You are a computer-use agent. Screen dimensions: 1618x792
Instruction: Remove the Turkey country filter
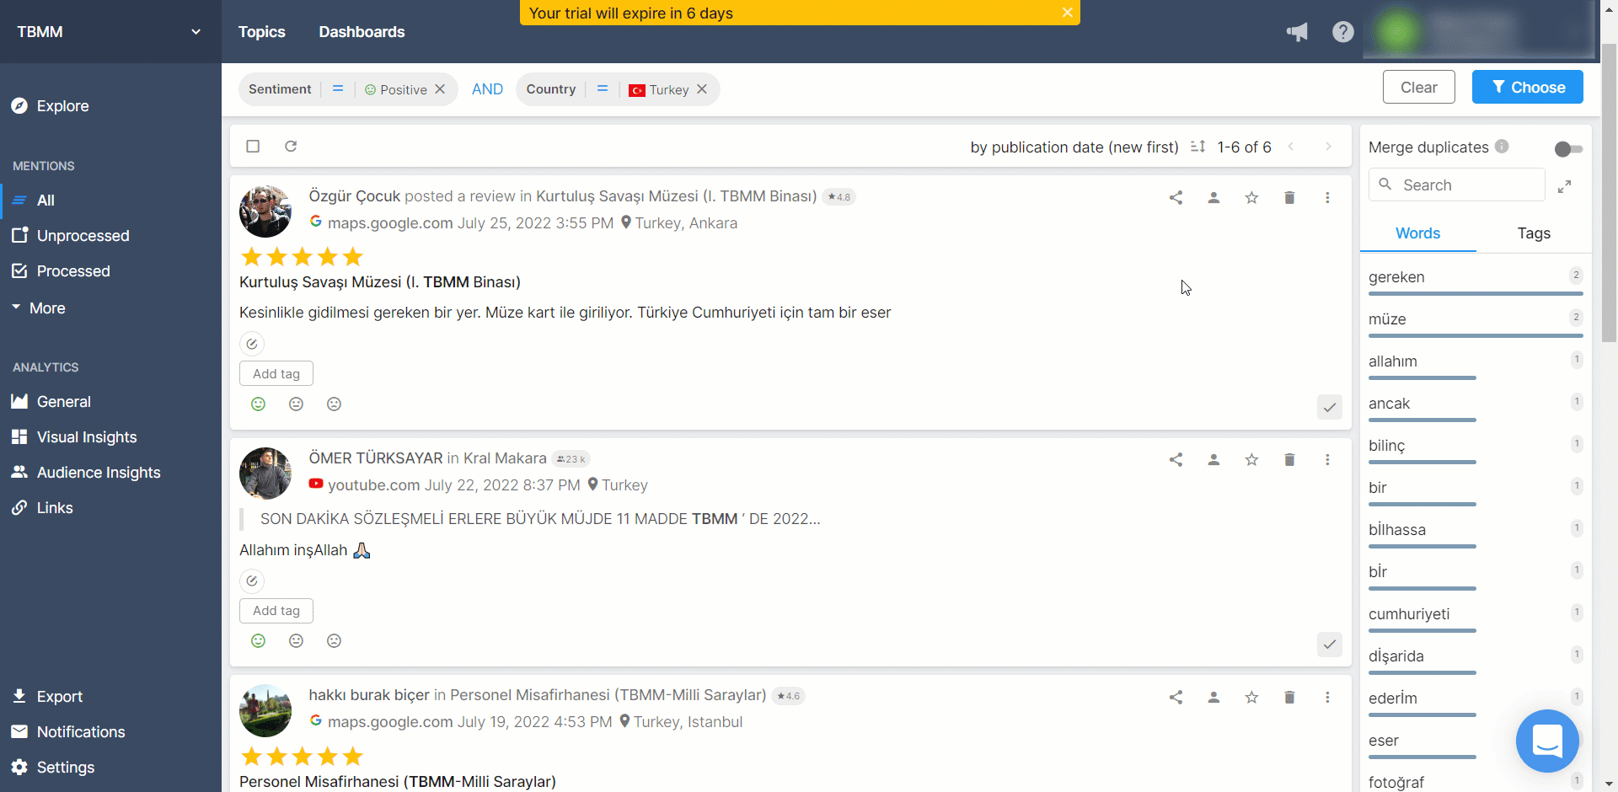tap(702, 89)
